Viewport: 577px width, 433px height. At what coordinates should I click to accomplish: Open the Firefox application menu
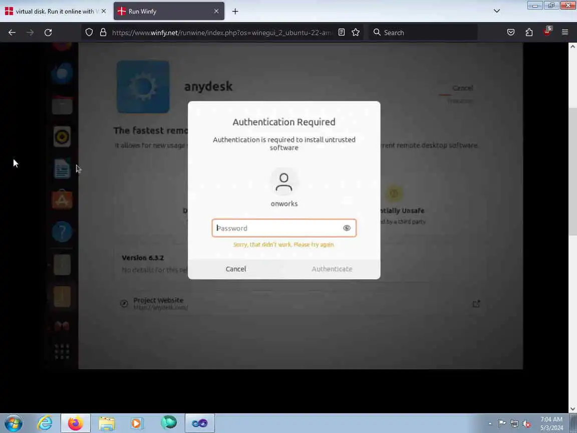coord(565,33)
